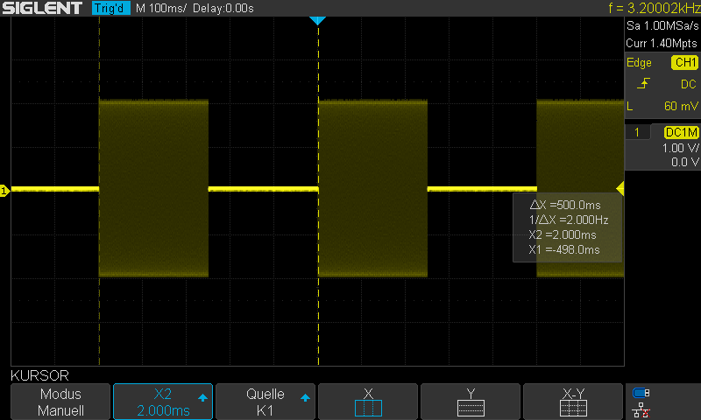Click the X1 =-498.0ms readout line
The height and width of the screenshot is (420, 701).
click(564, 249)
